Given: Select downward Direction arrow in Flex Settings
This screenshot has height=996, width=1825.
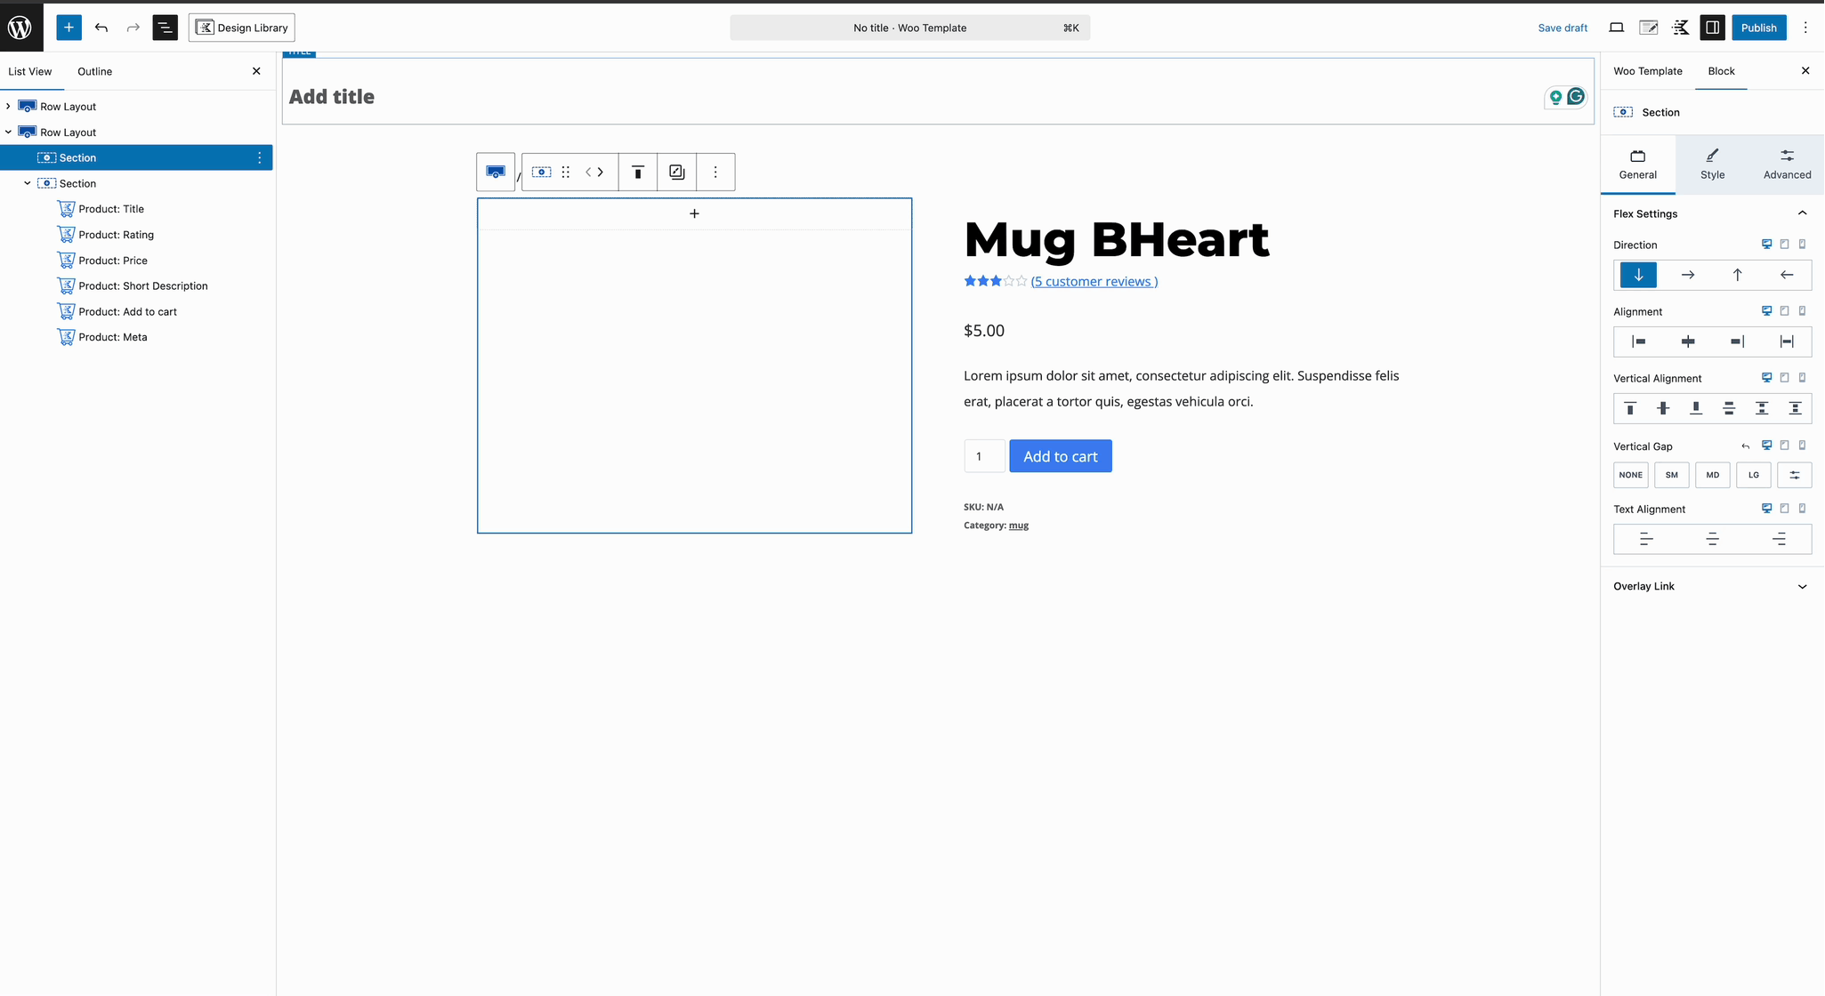Looking at the screenshot, I should point(1637,275).
